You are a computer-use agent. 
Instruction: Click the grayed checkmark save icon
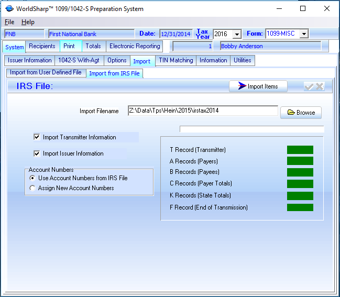coord(309,86)
